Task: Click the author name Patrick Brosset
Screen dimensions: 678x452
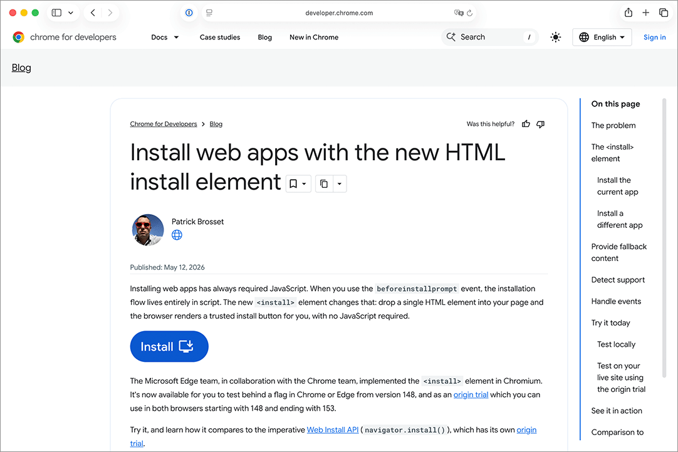Action: coord(197,222)
